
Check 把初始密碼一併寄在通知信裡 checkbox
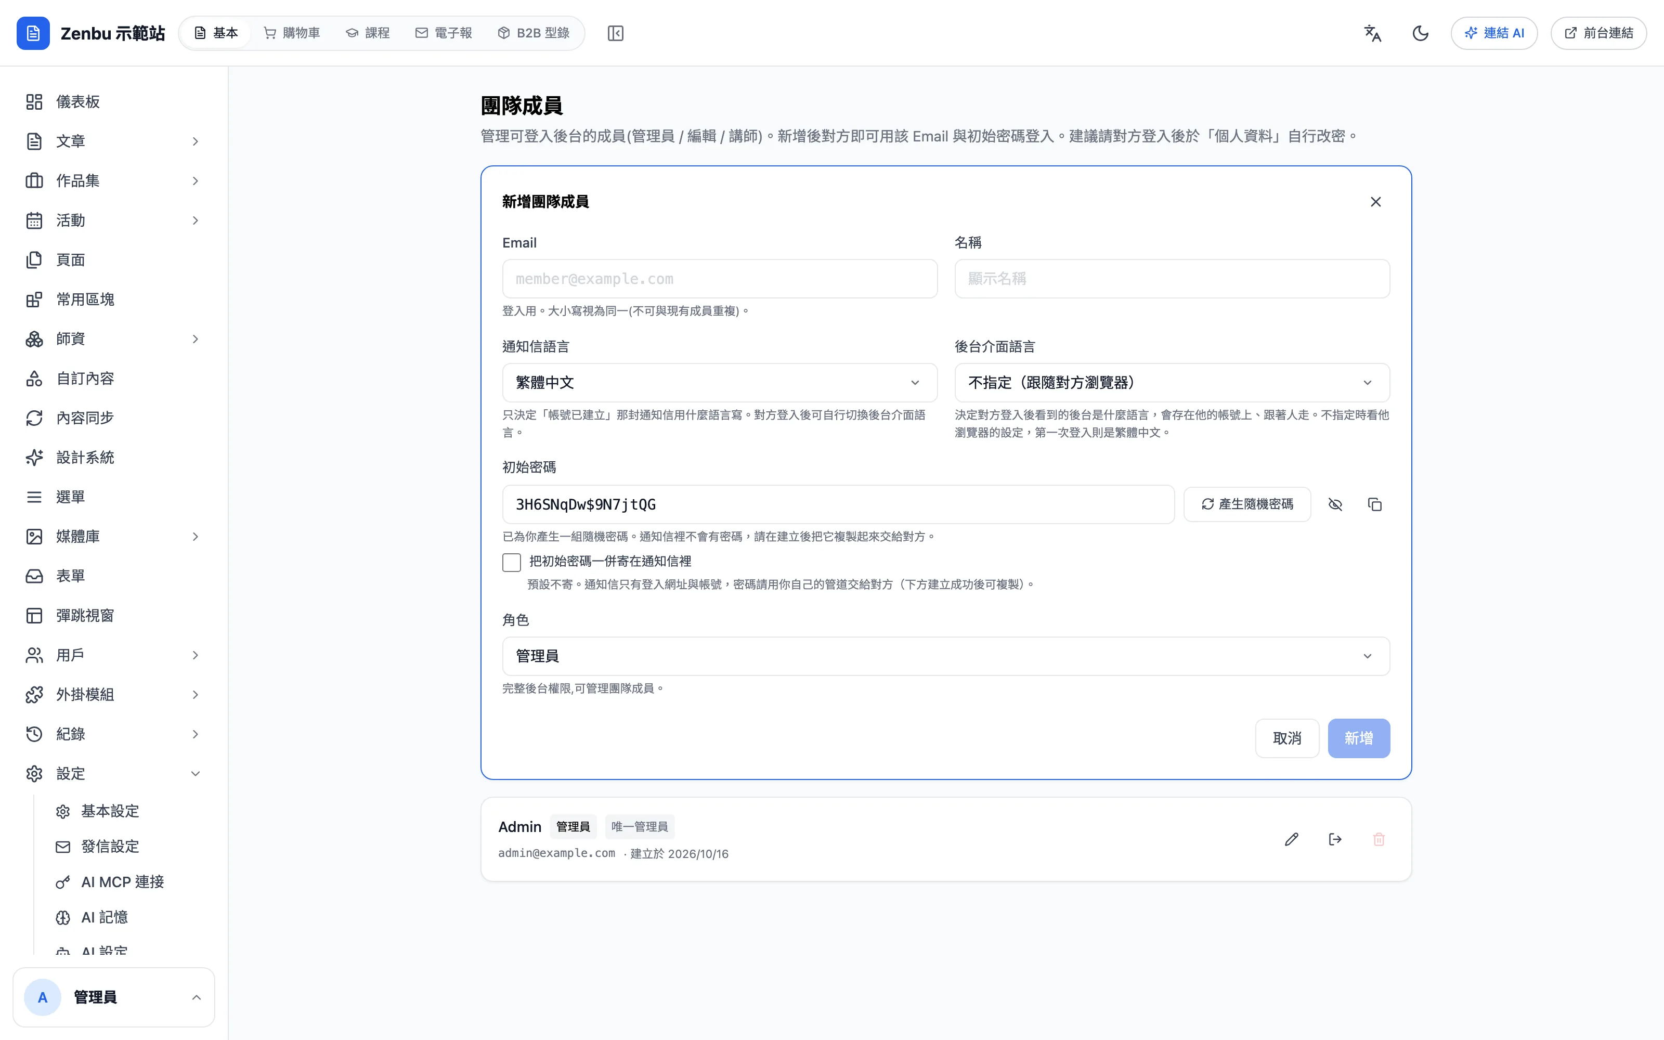pyautogui.click(x=512, y=563)
